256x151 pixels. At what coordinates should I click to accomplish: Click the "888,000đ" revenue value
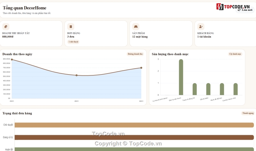[x=8, y=37]
